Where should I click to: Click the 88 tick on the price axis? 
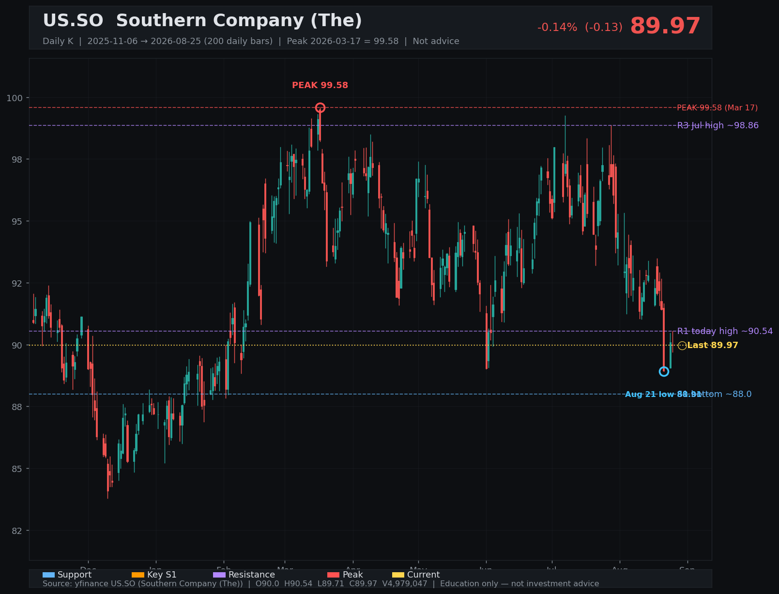click(x=17, y=407)
